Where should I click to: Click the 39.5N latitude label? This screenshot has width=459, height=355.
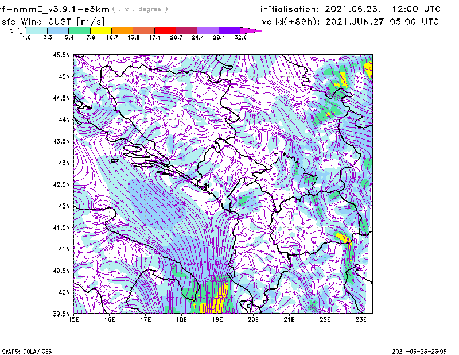(x=61, y=314)
